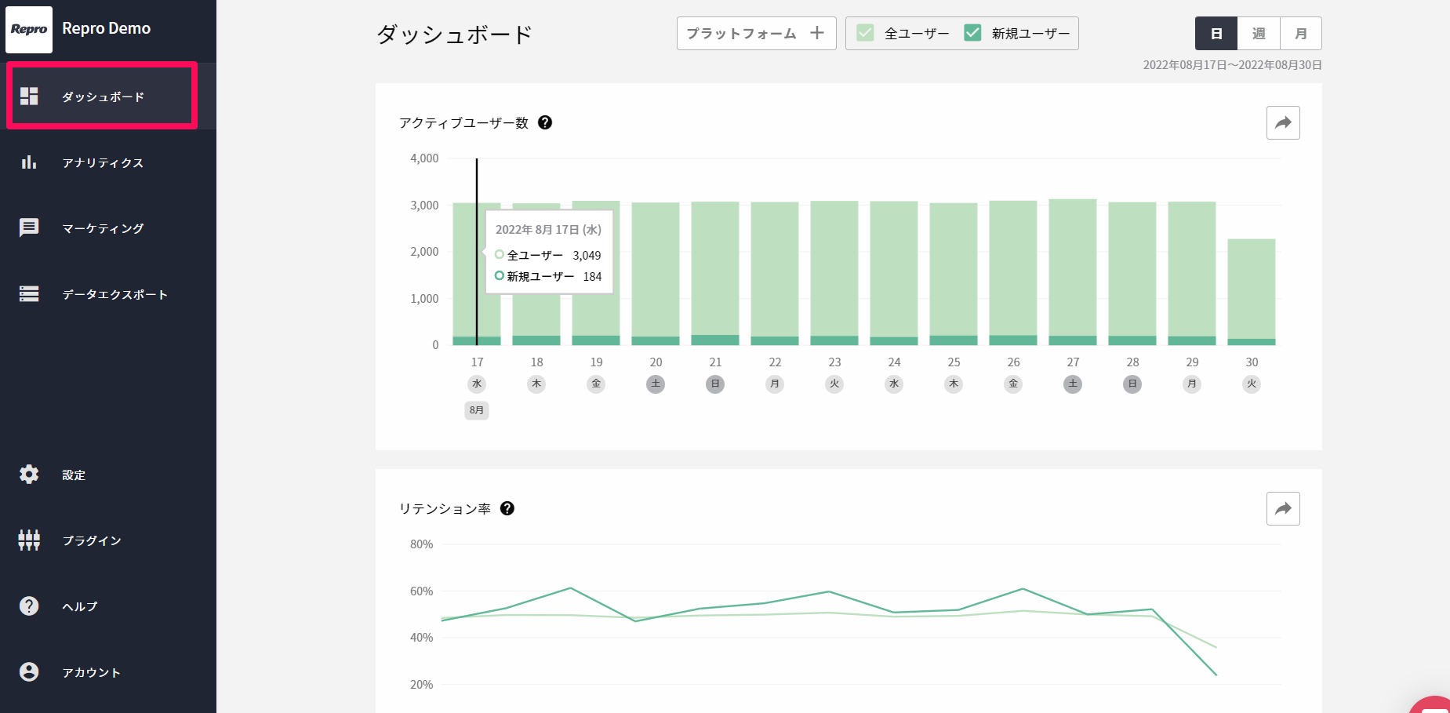This screenshot has height=713, width=1450.
Task: Click the bar for day 24
Action: [x=894, y=273]
